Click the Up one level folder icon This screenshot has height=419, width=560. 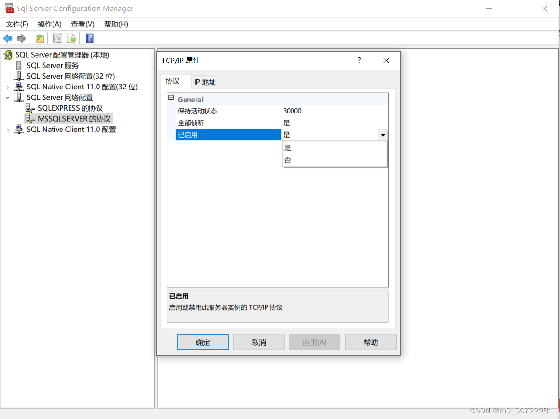pos(40,39)
